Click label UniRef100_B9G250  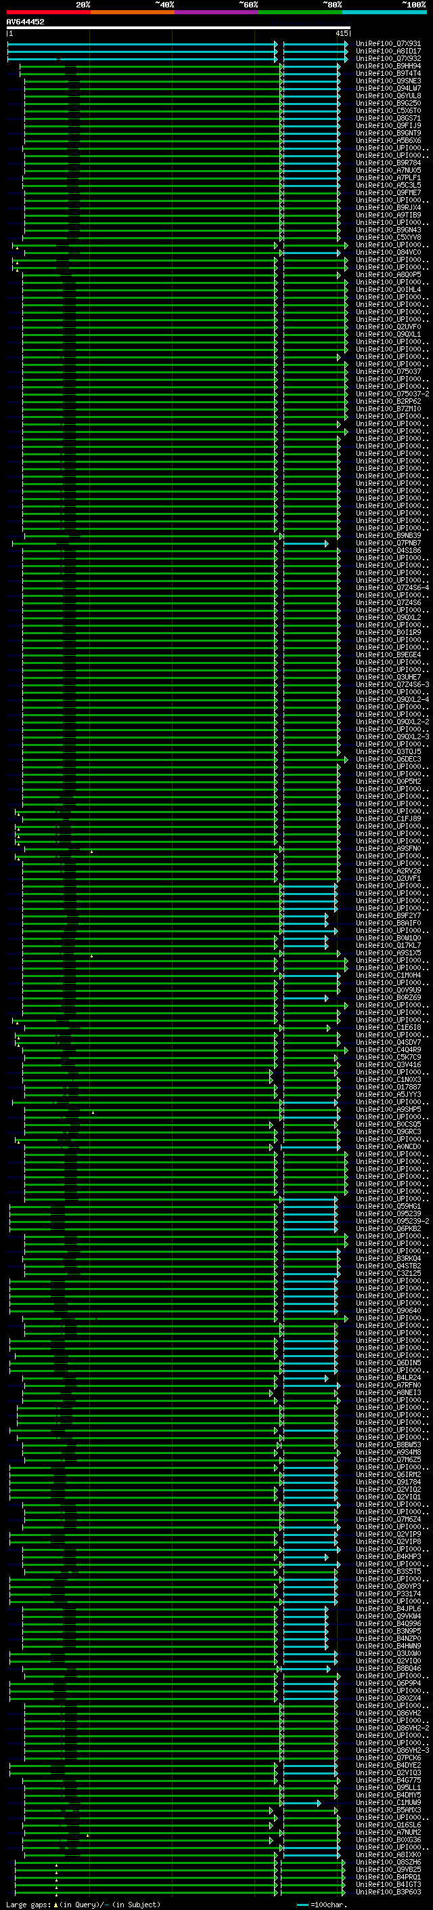click(388, 103)
